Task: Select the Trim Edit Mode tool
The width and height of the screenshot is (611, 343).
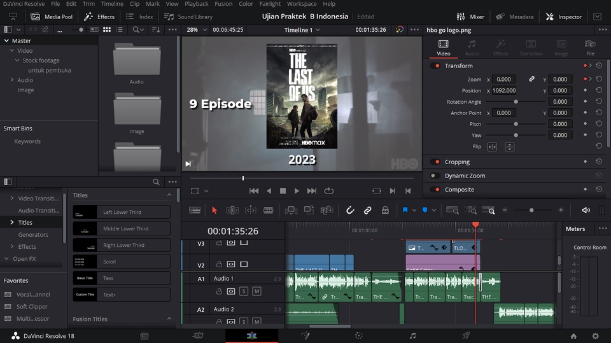Action: click(232, 210)
